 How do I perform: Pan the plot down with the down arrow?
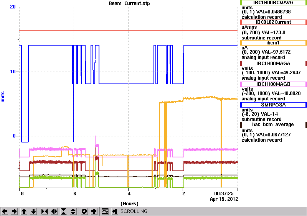coord(33,211)
